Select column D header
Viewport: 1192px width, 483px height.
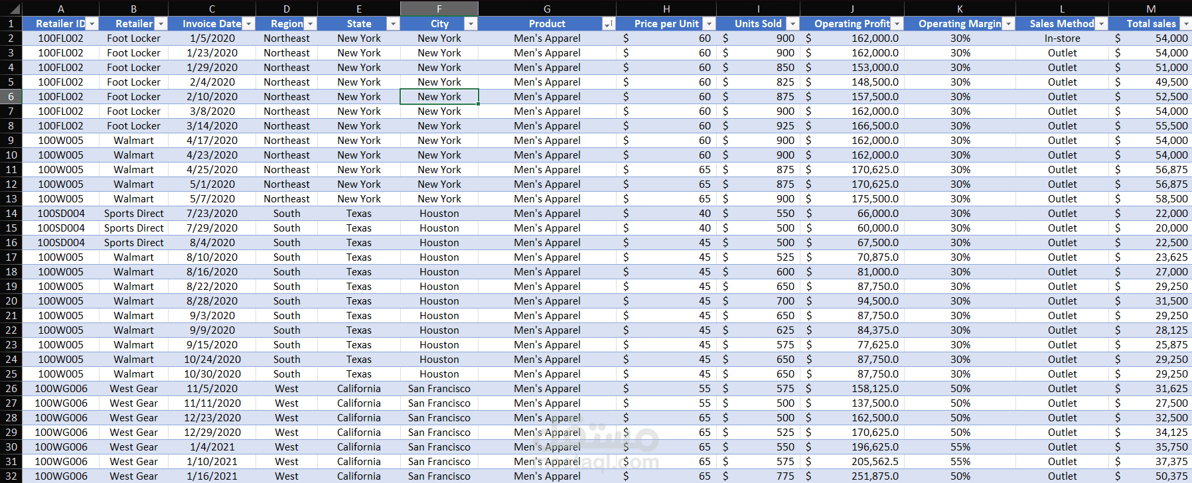[x=287, y=9]
